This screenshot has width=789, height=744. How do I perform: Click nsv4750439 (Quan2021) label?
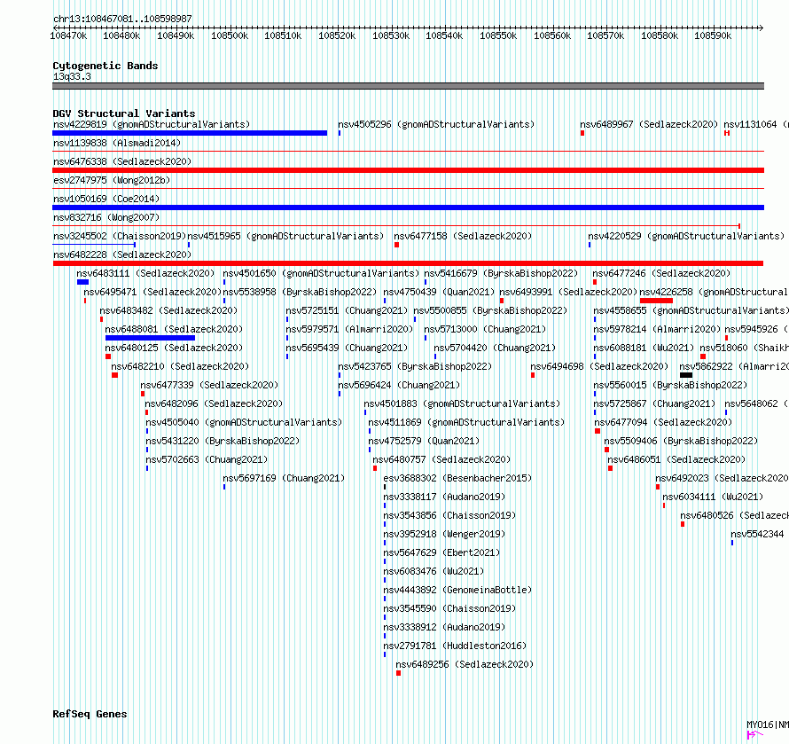pos(439,292)
